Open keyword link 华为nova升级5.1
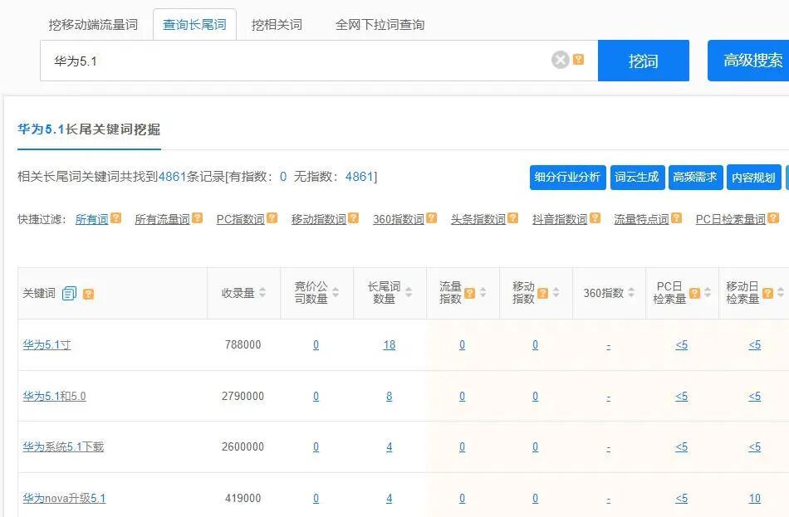The width and height of the screenshot is (789, 517). (65, 499)
